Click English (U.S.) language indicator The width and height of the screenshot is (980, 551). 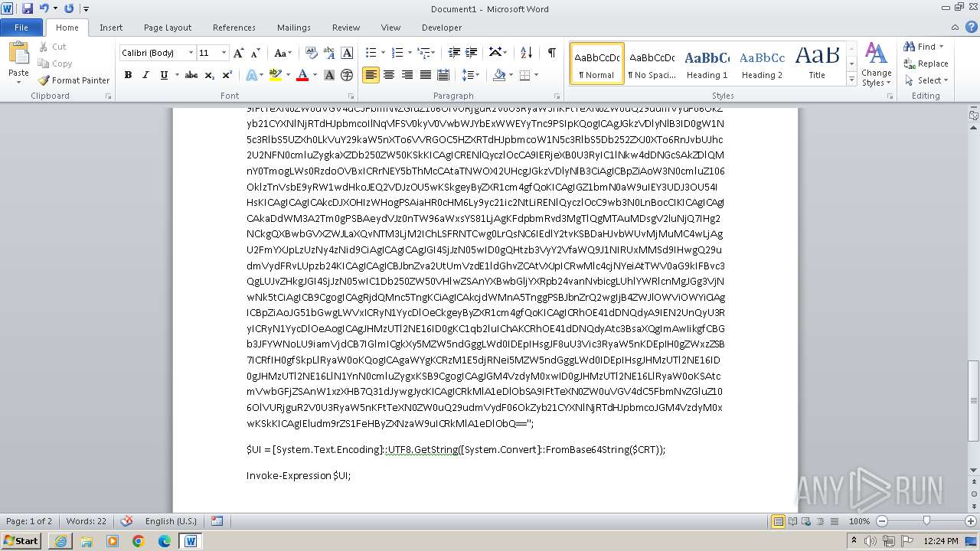coord(171,521)
